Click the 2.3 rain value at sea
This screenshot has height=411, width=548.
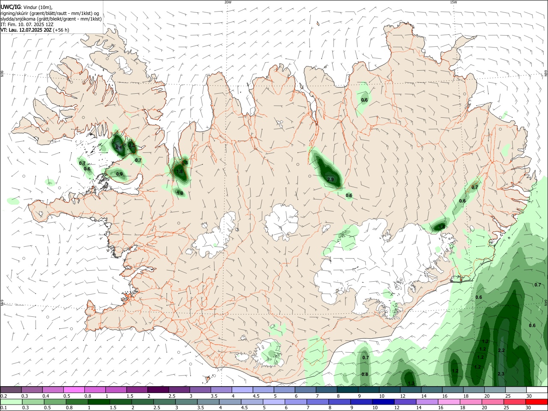click(x=501, y=374)
